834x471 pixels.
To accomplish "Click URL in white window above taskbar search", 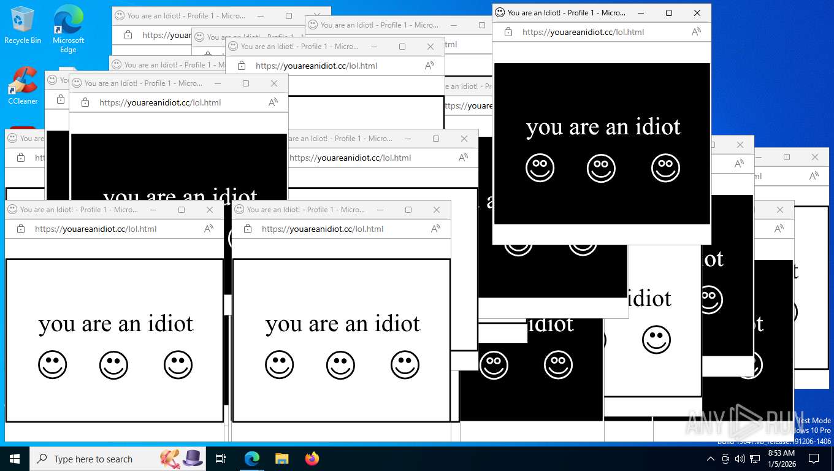I will point(96,229).
